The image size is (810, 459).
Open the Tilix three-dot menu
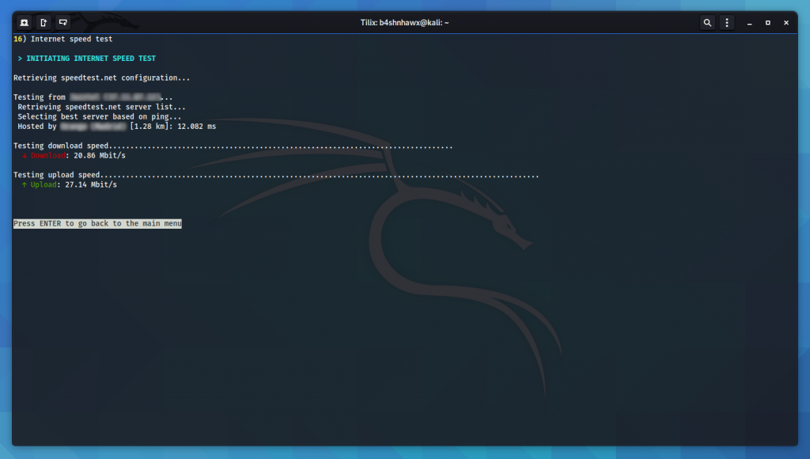[727, 23]
